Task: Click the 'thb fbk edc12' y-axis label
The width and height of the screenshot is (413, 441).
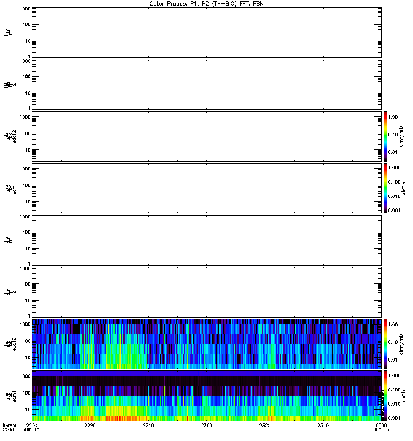Action: point(10,136)
